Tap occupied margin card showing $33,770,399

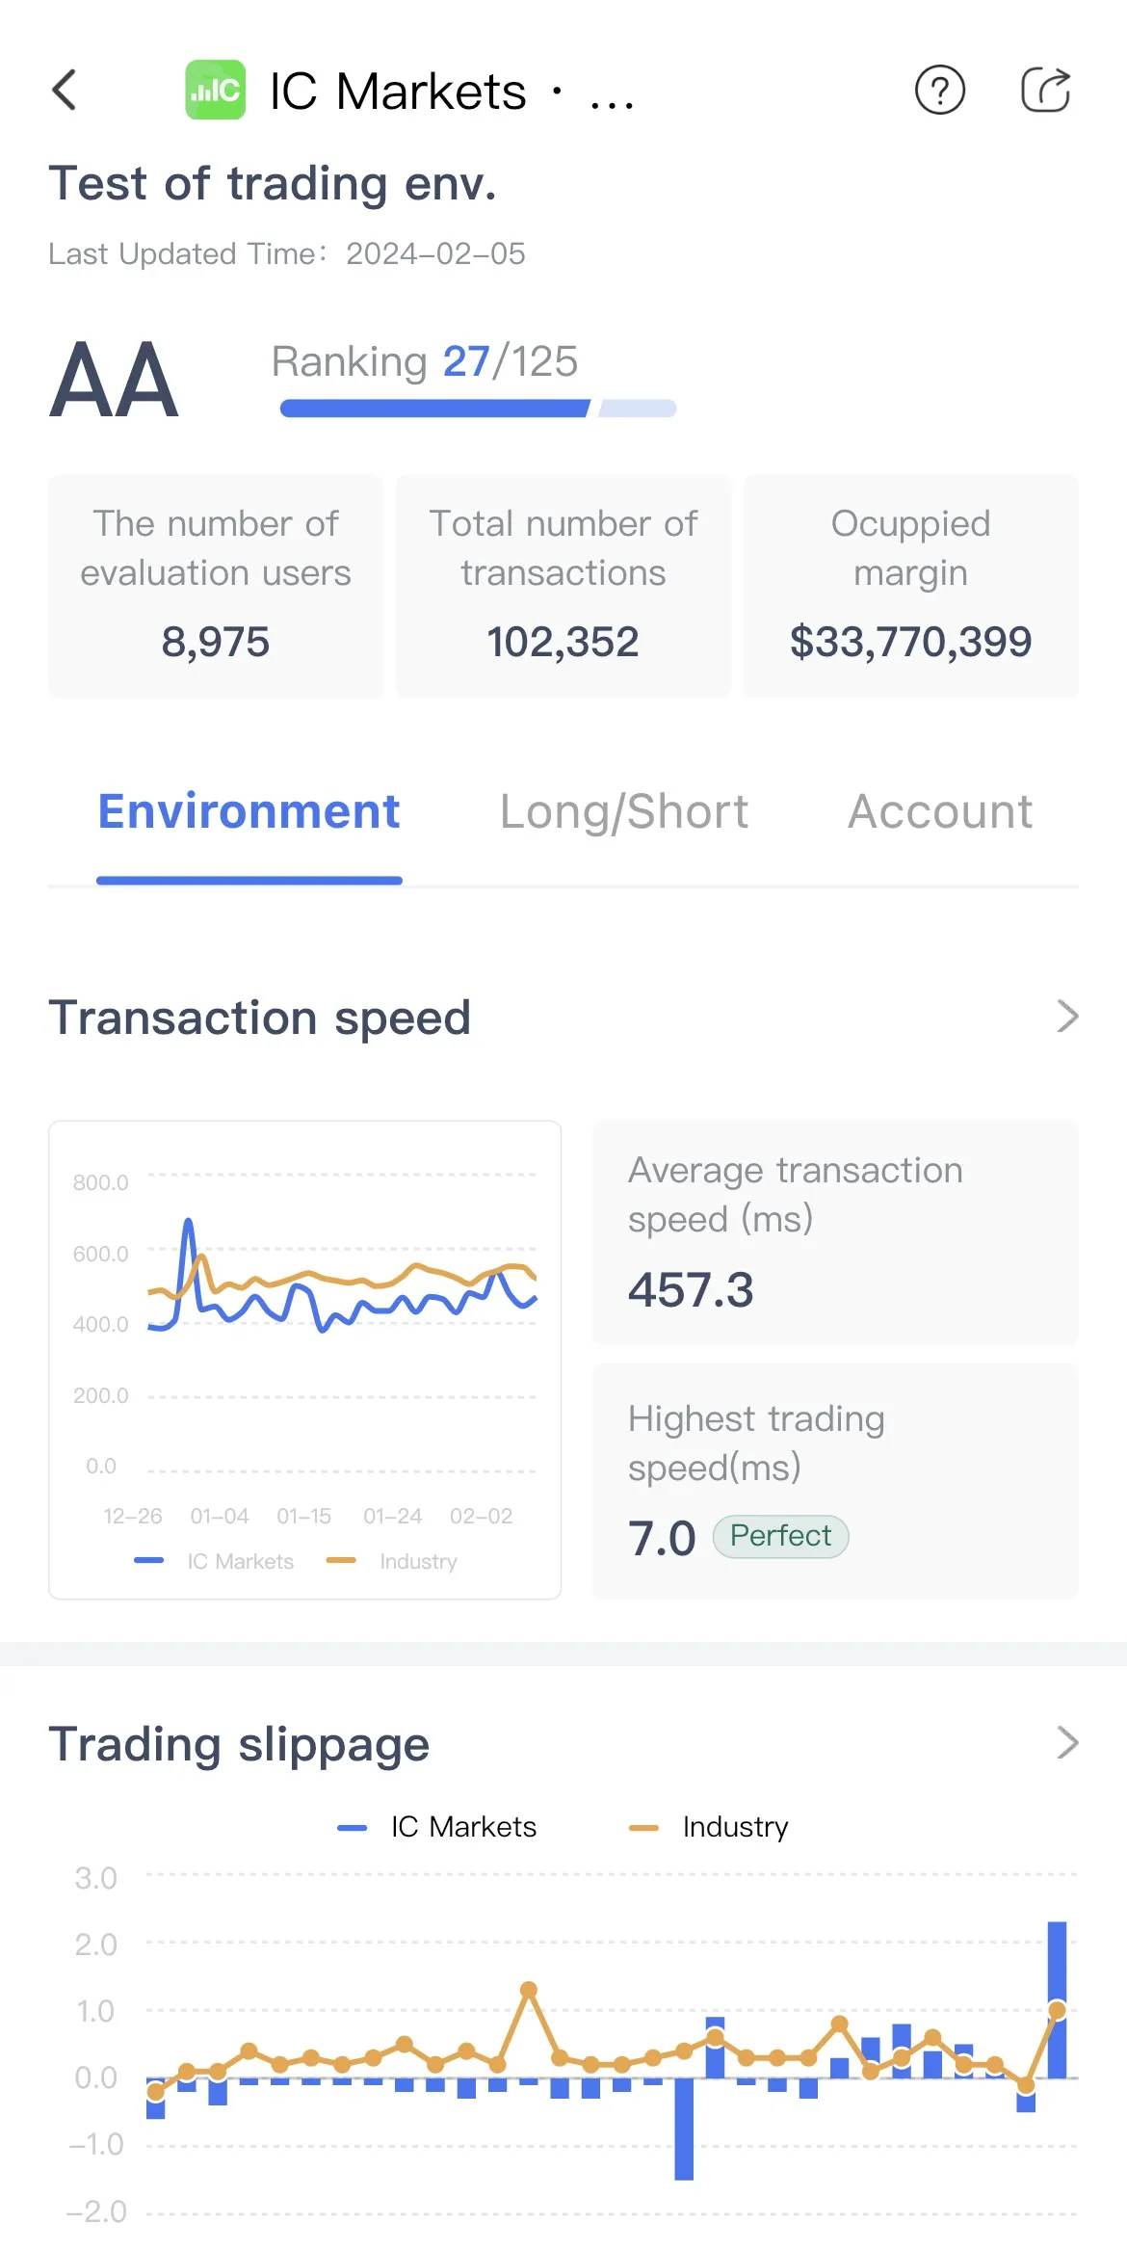[910, 586]
